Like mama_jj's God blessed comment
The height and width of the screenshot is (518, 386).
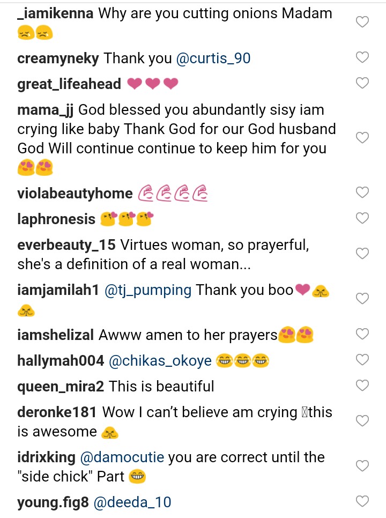(363, 138)
